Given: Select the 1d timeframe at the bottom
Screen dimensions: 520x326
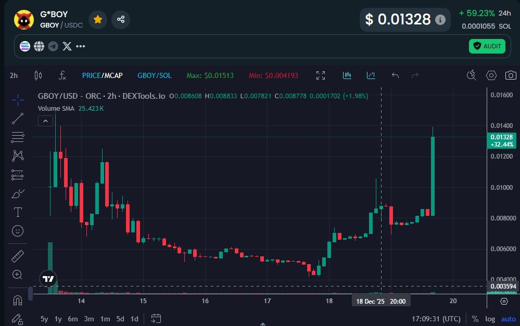Looking at the screenshot, I should [134, 319].
